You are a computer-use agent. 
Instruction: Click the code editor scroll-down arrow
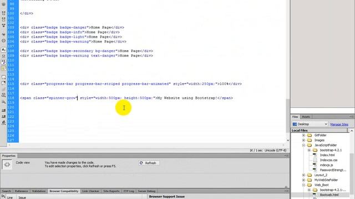pos(288,140)
